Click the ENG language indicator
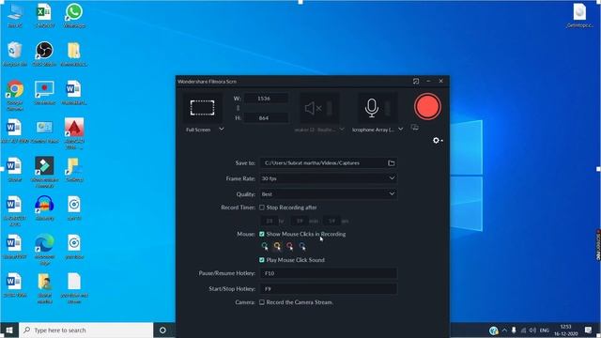The width and height of the screenshot is (601, 338). click(x=545, y=330)
